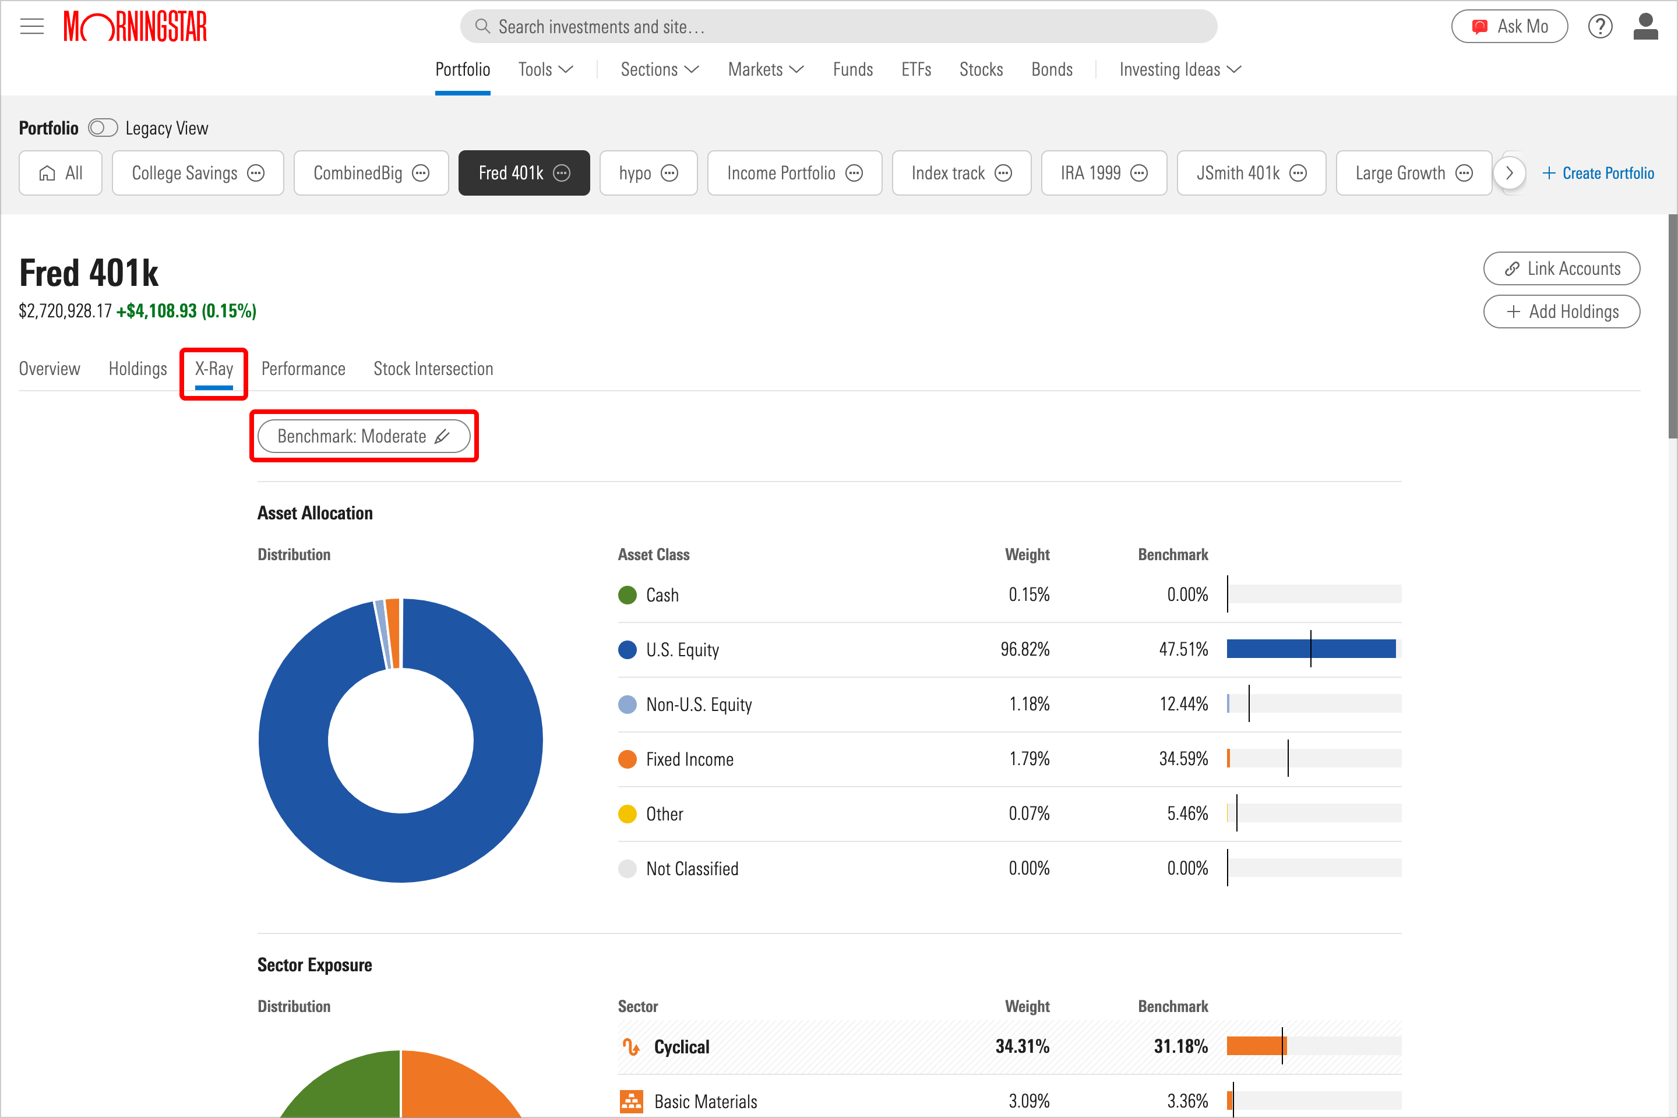Click the Basic Materials sector icon
The width and height of the screenshot is (1678, 1118).
click(x=630, y=1102)
